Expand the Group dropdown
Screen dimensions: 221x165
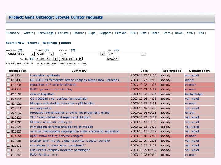(126, 54)
